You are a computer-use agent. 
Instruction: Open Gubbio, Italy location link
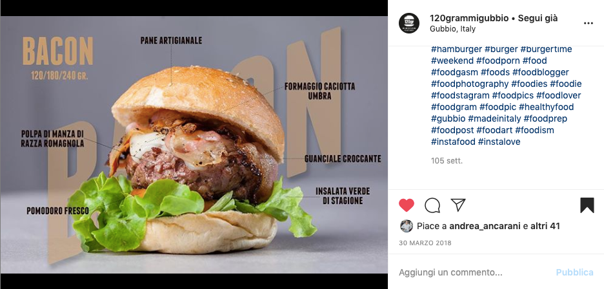click(x=452, y=29)
